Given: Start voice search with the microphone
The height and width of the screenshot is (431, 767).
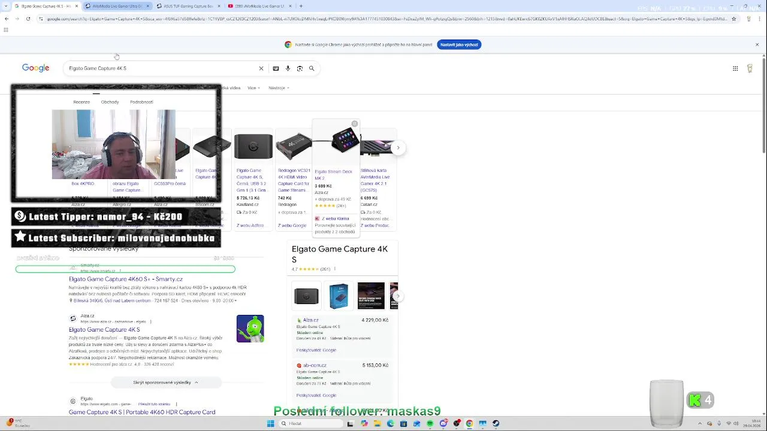Looking at the screenshot, I should pos(288,68).
